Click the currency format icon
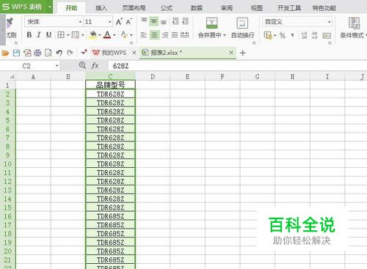This screenshot has height=269, width=367. point(268,35)
